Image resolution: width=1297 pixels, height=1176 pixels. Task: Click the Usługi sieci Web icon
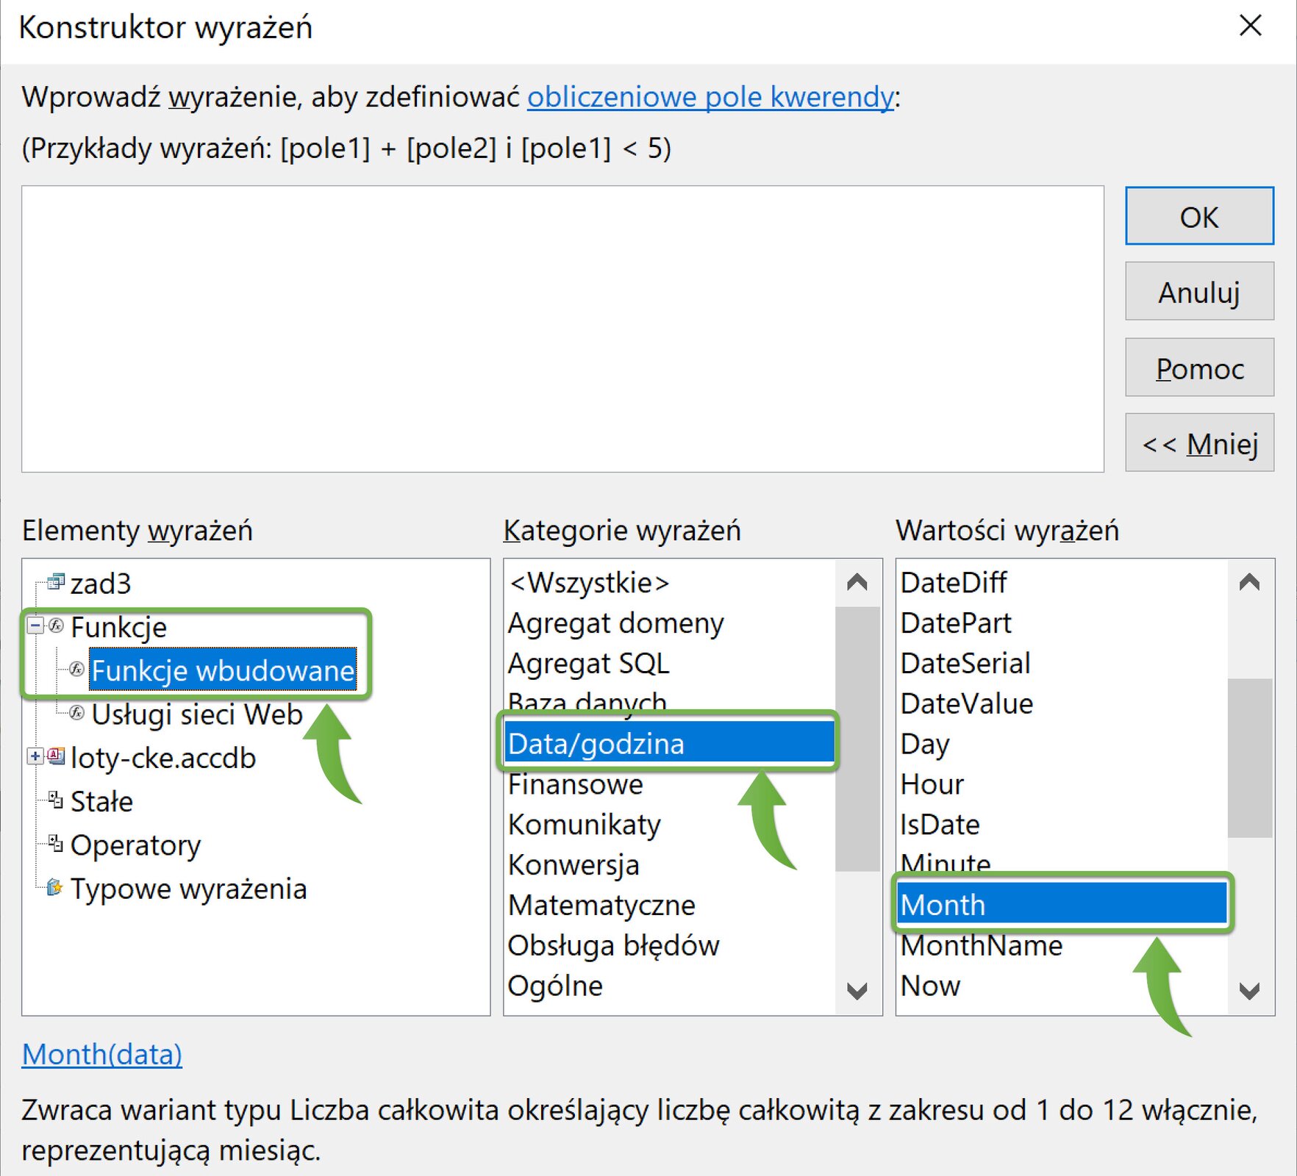click(x=76, y=713)
